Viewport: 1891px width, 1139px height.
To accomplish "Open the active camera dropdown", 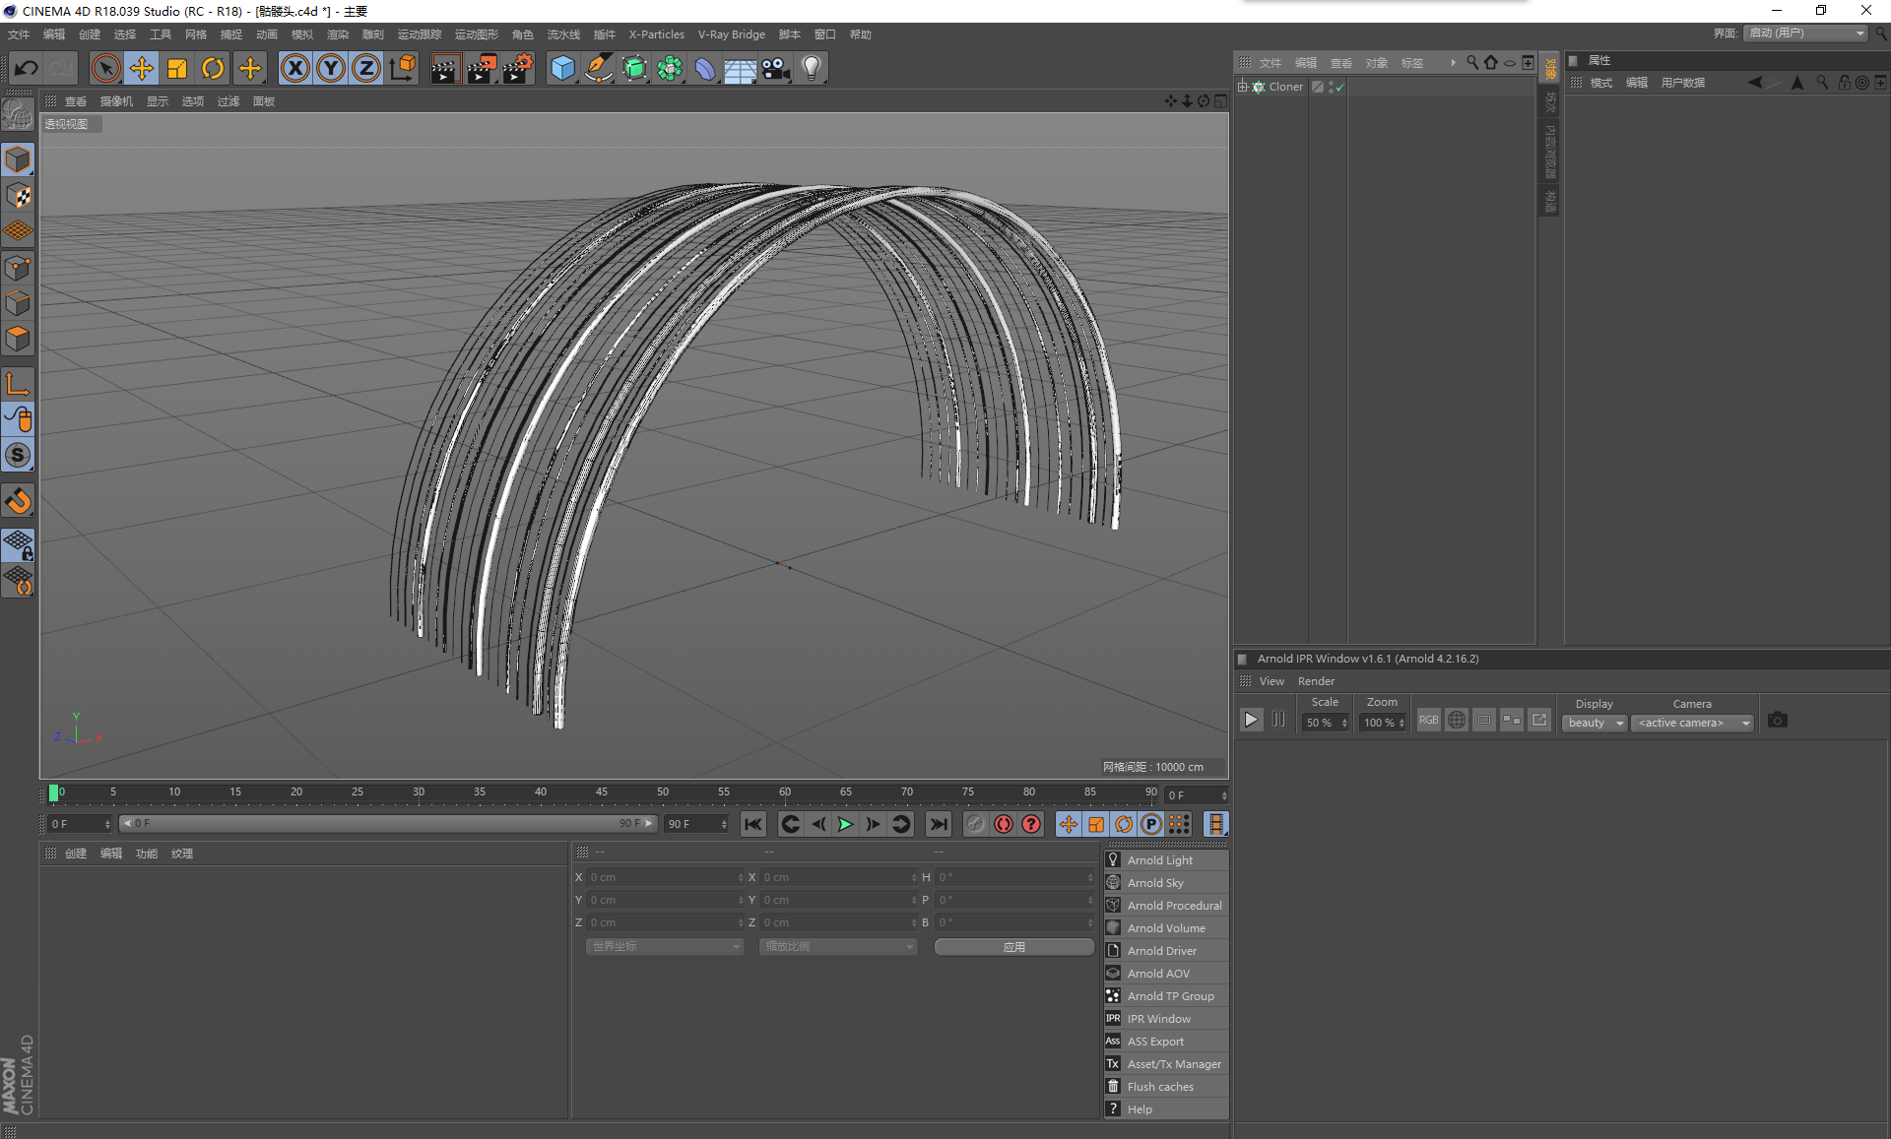I will pos(1692,723).
